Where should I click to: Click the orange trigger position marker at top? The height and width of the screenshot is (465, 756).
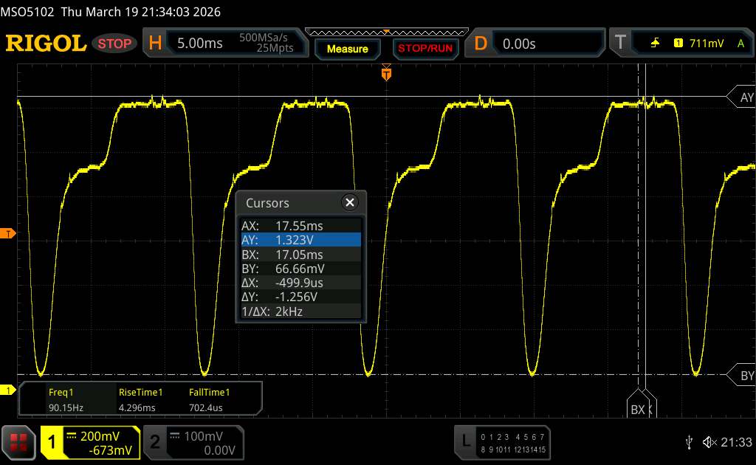point(385,73)
